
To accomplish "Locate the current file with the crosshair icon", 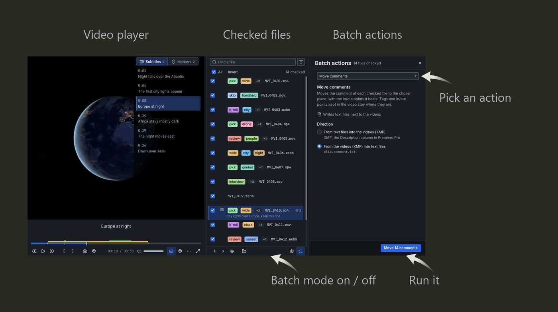I will [232, 251].
